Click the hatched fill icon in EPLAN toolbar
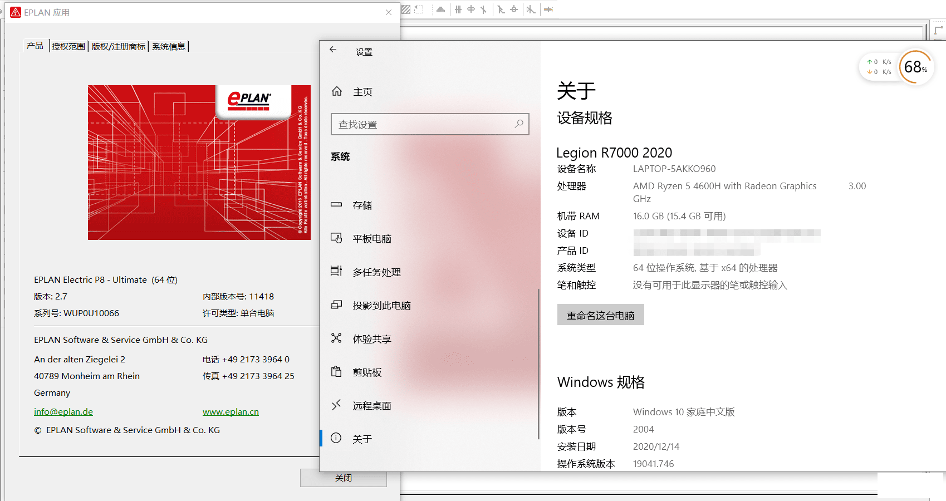The width and height of the screenshot is (946, 501). point(406,9)
